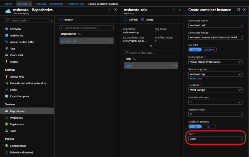Click Create new resource group link

pos(195,78)
